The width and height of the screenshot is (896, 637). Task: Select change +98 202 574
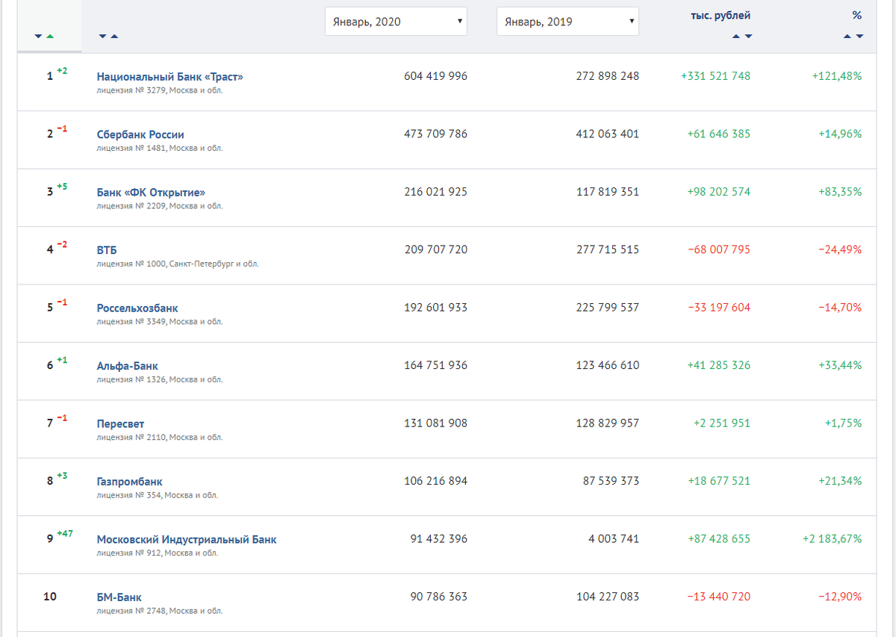(x=719, y=192)
